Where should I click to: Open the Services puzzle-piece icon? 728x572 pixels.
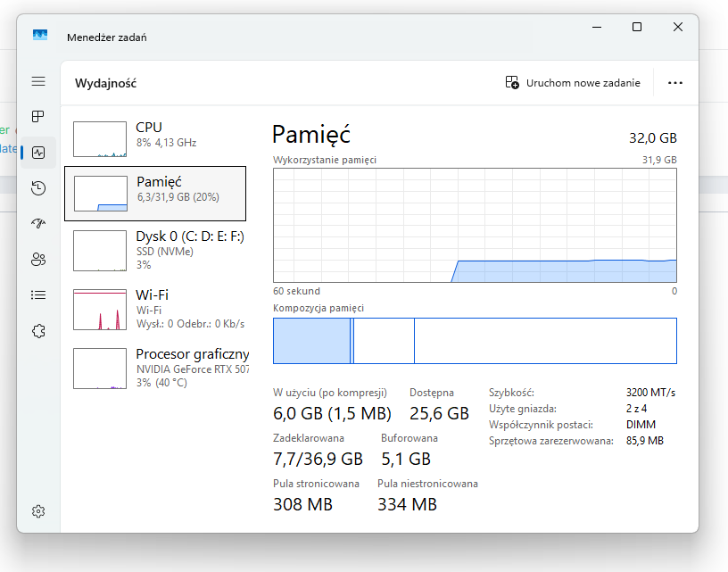38,330
